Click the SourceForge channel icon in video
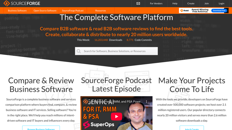Screen dimensions: 232x130 (86, 102)
